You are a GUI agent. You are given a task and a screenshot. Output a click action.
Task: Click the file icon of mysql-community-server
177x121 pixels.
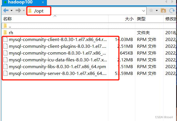pyautogui.click(x=5, y=74)
